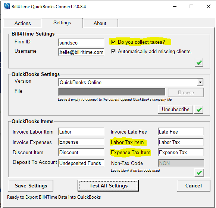This screenshot has width=216, height=208.
Task: Click the Firm ID input field
Action: [x=81, y=43]
